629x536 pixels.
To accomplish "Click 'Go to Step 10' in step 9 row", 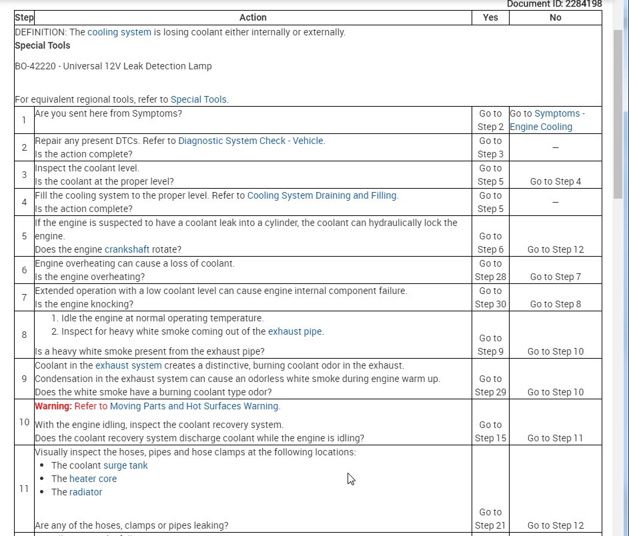I will coord(555,393).
